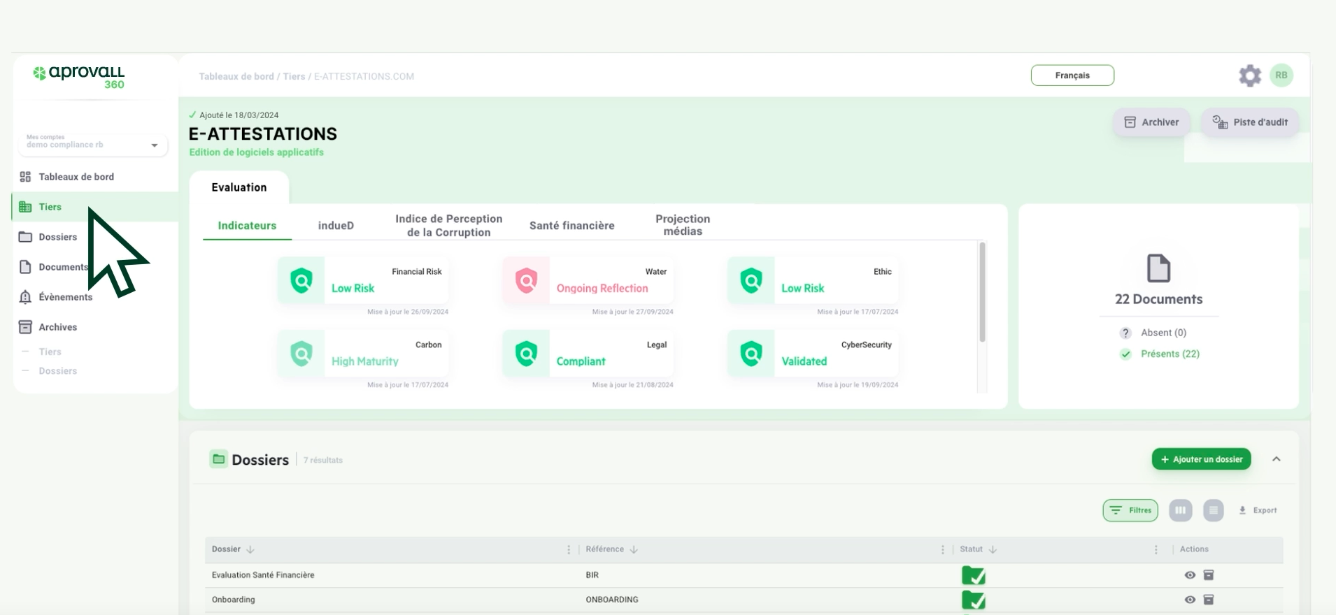Open the settings gear icon
Screen dimensions: 1336x615
click(x=1249, y=75)
